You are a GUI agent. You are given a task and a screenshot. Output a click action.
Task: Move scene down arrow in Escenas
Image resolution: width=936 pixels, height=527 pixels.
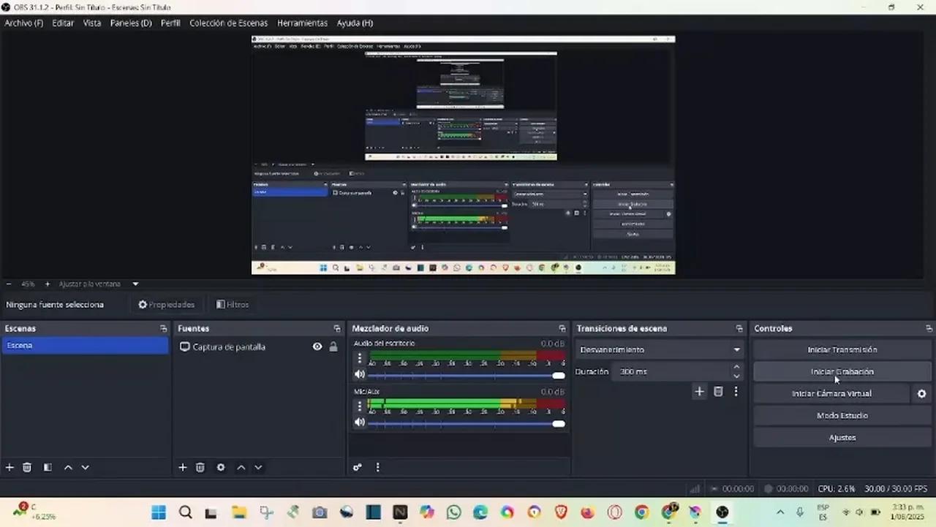86,468
